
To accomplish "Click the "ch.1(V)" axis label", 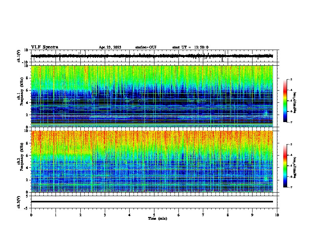I will point(19,56).
